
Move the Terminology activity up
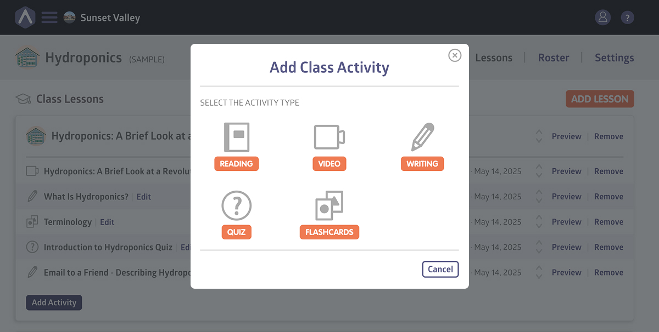pyautogui.click(x=539, y=219)
